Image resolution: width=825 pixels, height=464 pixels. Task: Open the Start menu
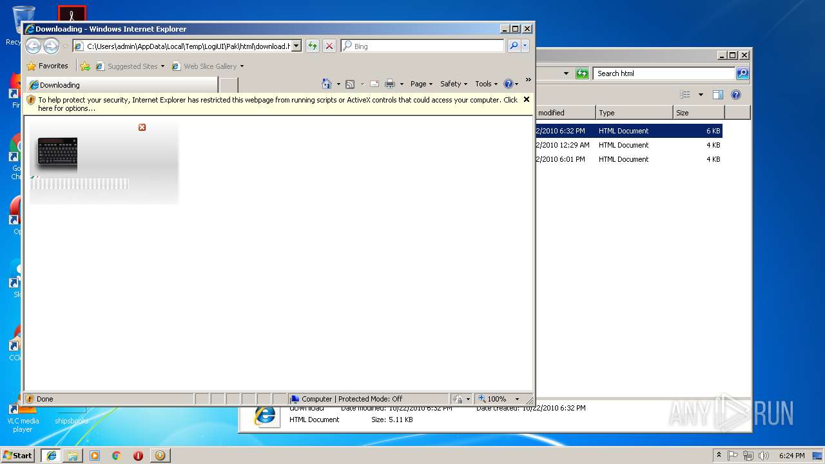tap(18, 455)
